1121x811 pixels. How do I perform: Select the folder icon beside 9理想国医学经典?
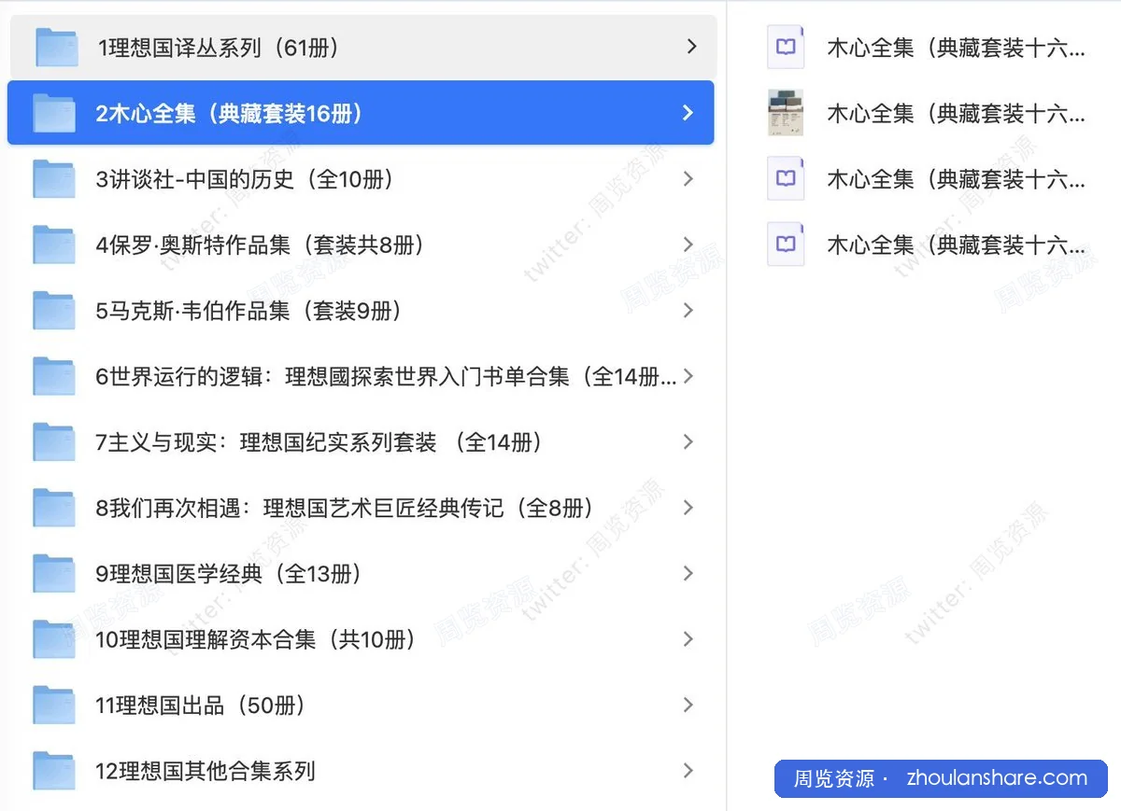tap(53, 574)
